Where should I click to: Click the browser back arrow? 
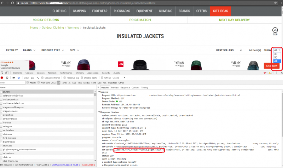(2, 3)
